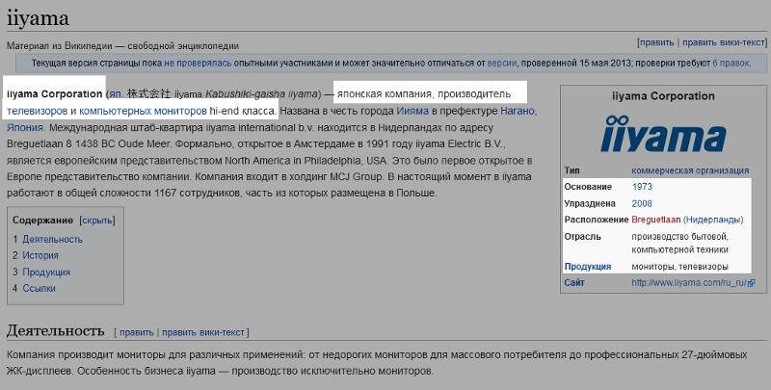Click 'производство бытовой' industry value text
The width and height of the screenshot is (771, 390).
pos(680,237)
